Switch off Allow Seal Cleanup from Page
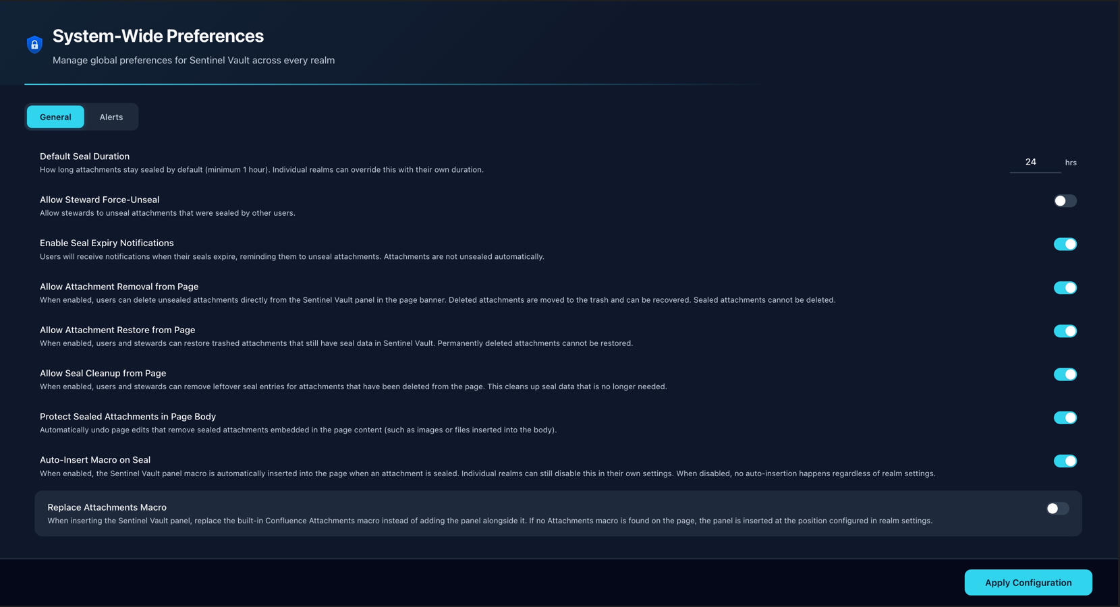The height and width of the screenshot is (607, 1120). [1065, 374]
